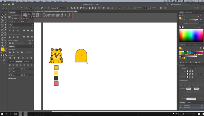Click the Pathfinder Expand button
This screenshot has height=116, width=204.
tap(29, 52)
